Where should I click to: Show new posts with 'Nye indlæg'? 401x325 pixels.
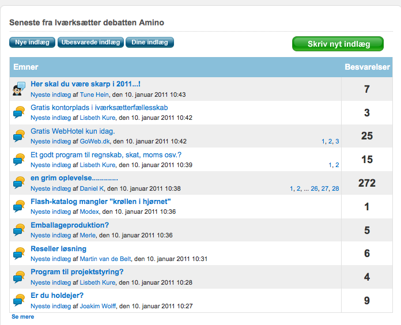[32, 42]
